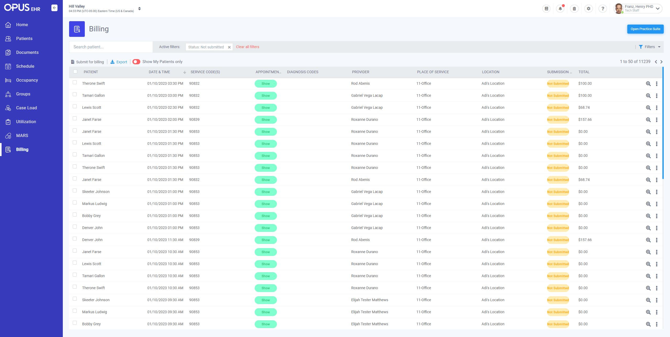Click the magnifier icon for Therone Swift's first row

[x=648, y=84]
